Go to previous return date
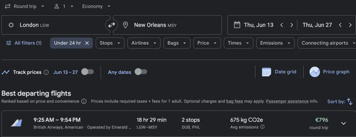Viewport: 356px width, 137px height. click(x=340, y=25)
